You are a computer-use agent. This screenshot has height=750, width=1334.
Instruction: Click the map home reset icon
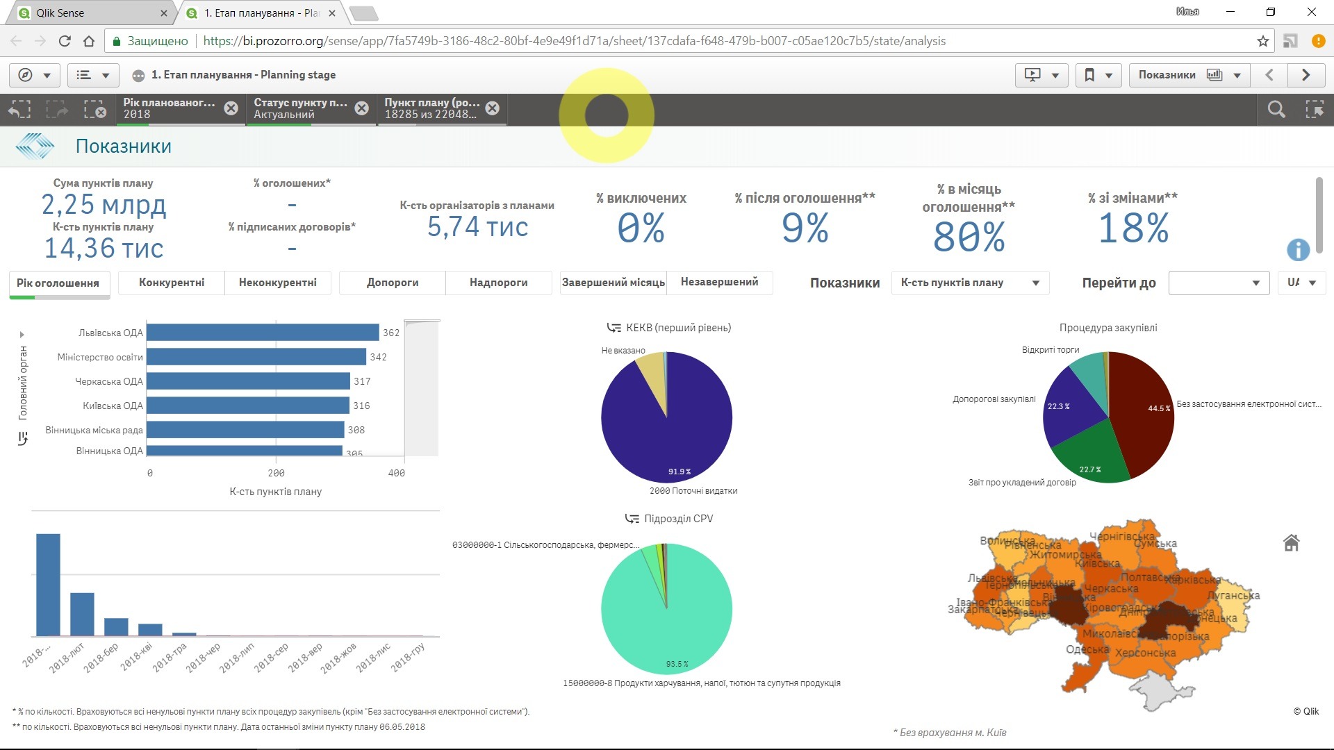[1291, 542]
